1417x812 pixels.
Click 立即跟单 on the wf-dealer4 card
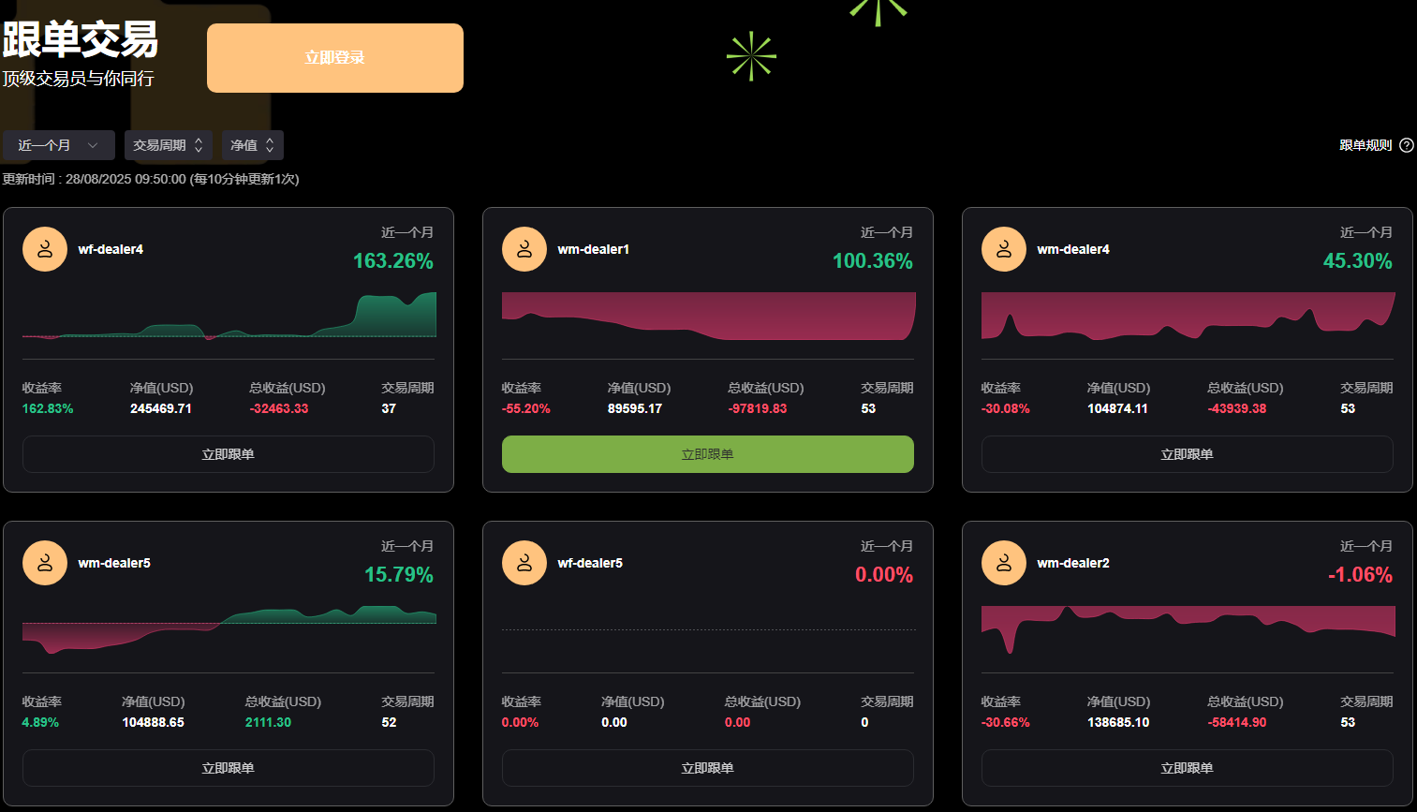pos(228,454)
